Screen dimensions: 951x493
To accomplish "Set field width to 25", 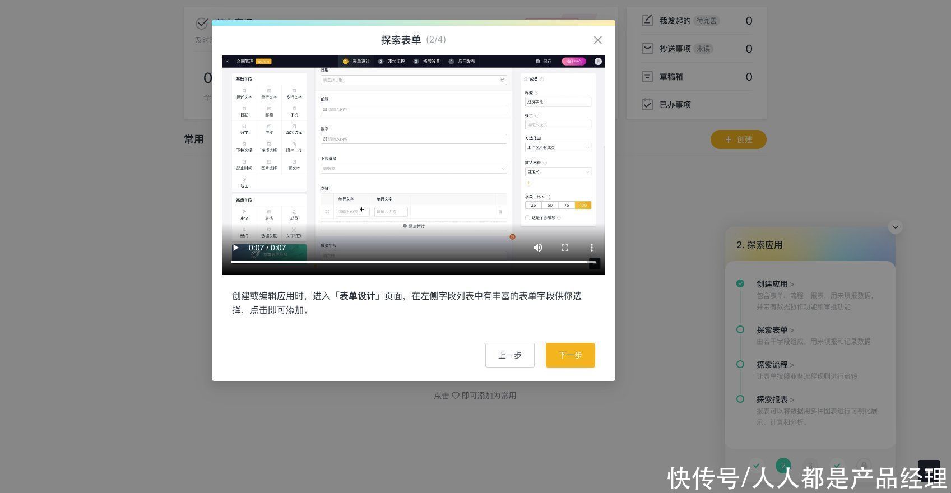I will click(533, 205).
